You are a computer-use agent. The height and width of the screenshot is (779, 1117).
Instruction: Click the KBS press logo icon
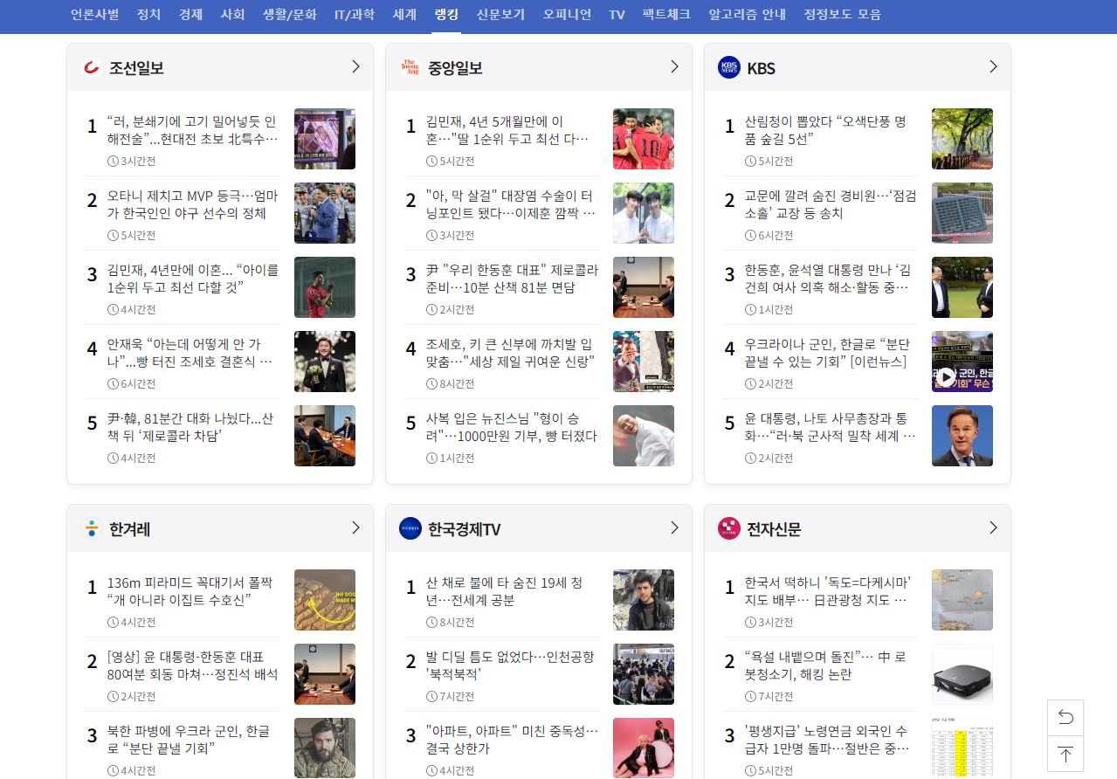729,66
